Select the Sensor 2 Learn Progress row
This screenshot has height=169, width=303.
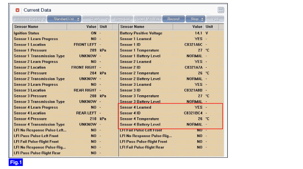(x=65, y=62)
